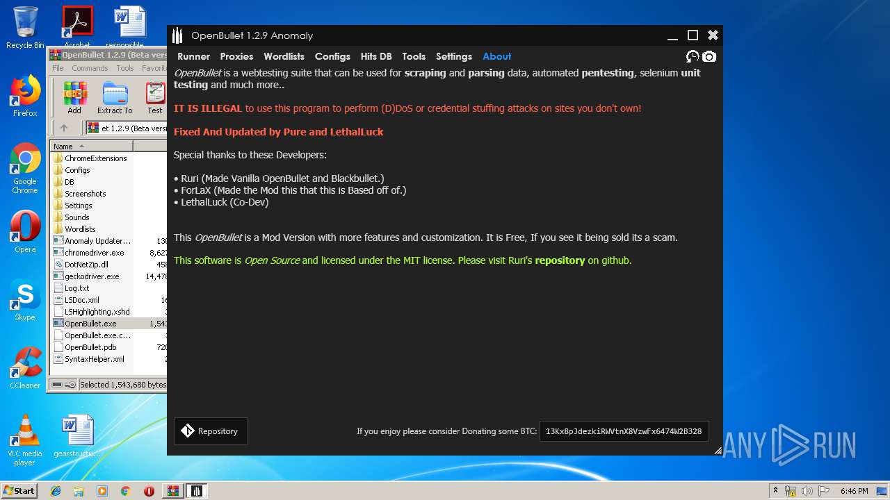This screenshot has height=500, width=890.
Task: Switch to the Proxies tab
Action: click(x=236, y=57)
